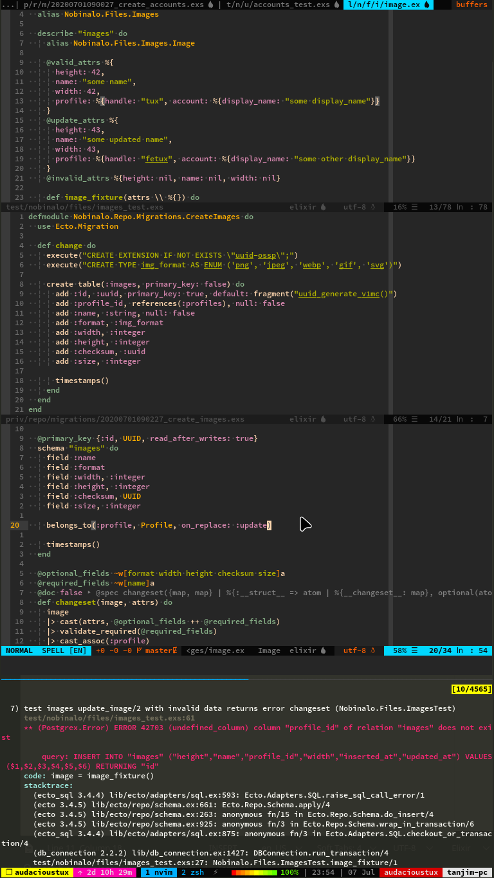The width and height of the screenshot is (494, 878).
Task: Click the 58% scroll position indicator
Action: click(x=400, y=650)
